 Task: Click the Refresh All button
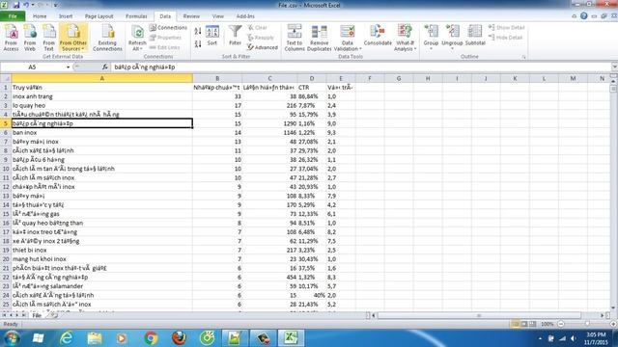(x=137, y=39)
